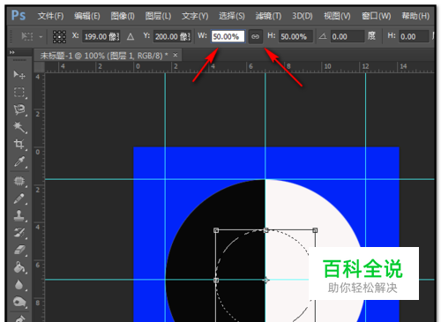Image resolution: width=441 pixels, height=322 pixels.
Task: Click the H height field 50.00%
Action: pyautogui.click(x=295, y=37)
